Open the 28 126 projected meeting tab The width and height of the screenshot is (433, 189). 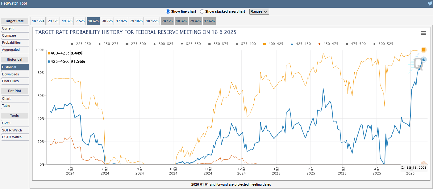(167, 21)
